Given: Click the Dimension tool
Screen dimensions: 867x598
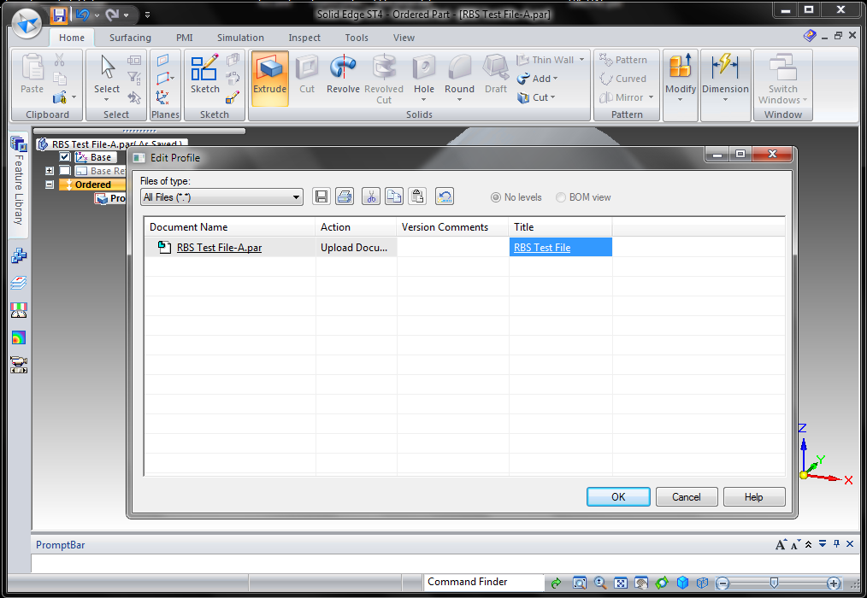Looking at the screenshot, I should (725, 78).
